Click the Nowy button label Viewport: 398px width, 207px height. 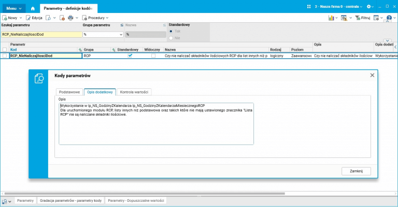click(12, 18)
